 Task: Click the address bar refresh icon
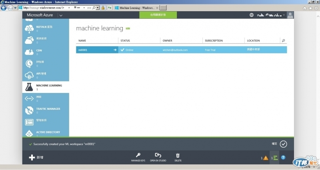[110, 8]
